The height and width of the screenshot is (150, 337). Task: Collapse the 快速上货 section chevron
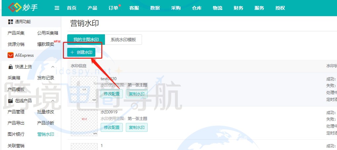(x=53, y=67)
